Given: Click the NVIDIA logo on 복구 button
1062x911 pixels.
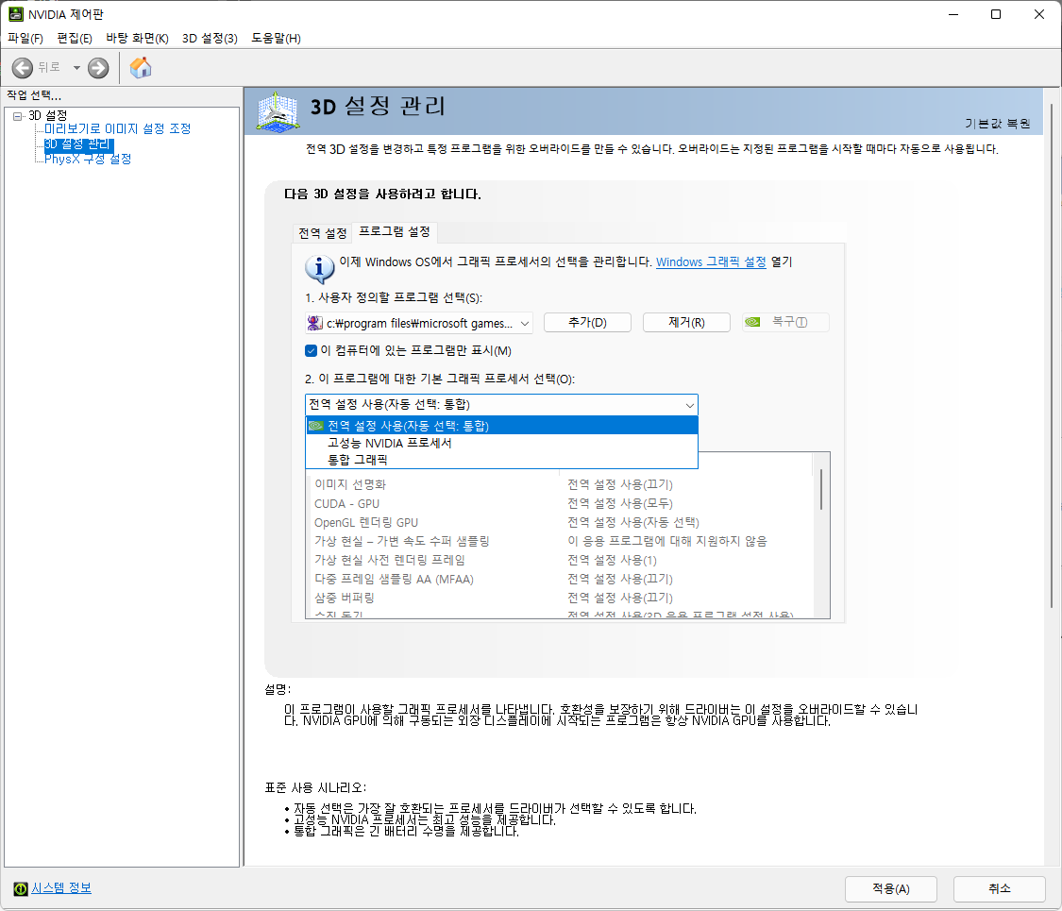Looking at the screenshot, I should (752, 323).
